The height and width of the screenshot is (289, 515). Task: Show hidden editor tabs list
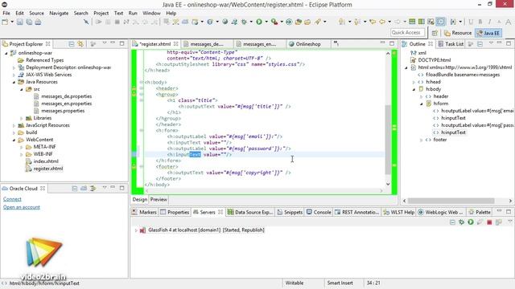(336, 43)
